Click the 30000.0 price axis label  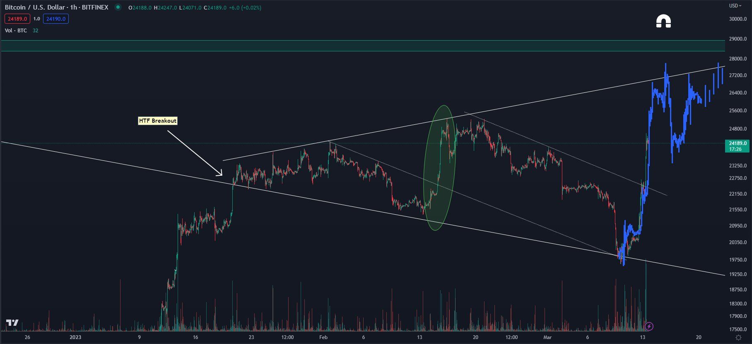[x=738, y=19]
